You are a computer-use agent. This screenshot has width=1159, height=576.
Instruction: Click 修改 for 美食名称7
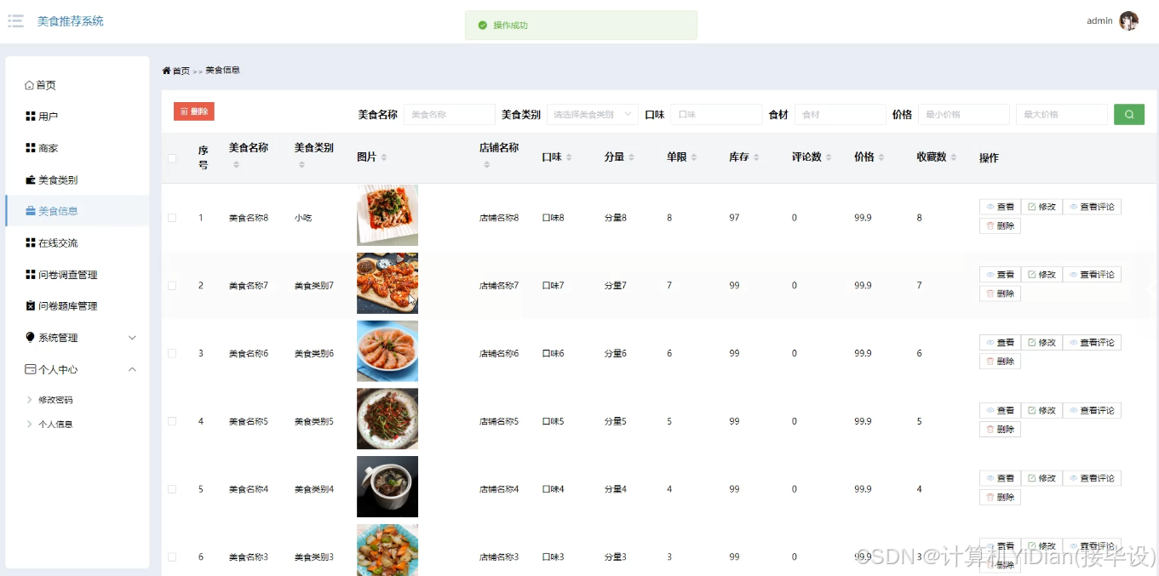(1041, 275)
